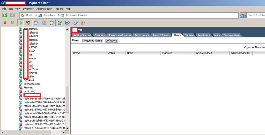The height and width of the screenshot is (135, 265).
Task: Click the inventory tree scroll-down arrow
Action: click(x=67, y=128)
